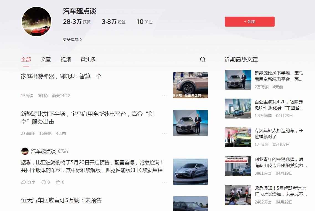
Task: Switch to the 全部 tab
Action: point(26,60)
